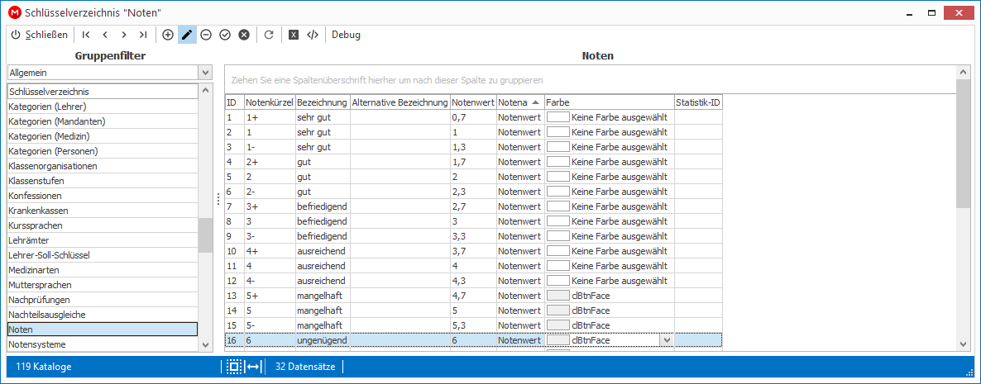Select Kategorien (Personen) entry
The height and width of the screenshot is (384, 981).
coord(103,151)
